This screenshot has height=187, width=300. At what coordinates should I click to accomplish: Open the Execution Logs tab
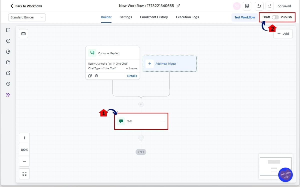click(187, 17)
